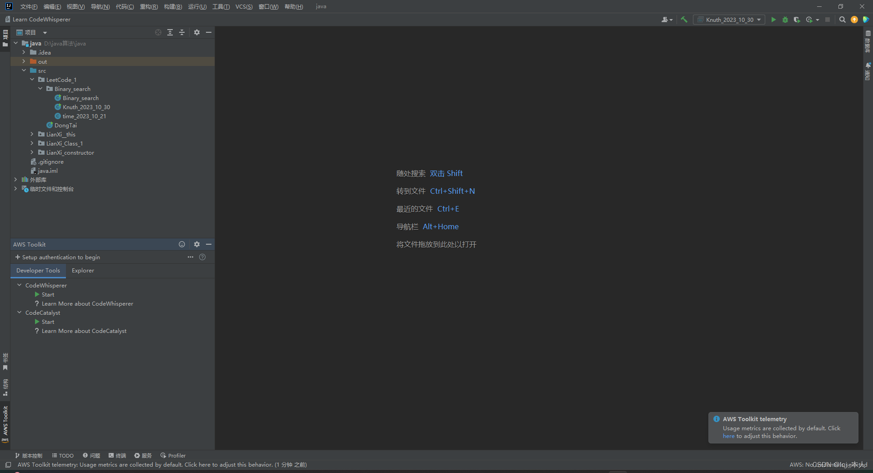Open project panel gear options

(x=197, y=32)
